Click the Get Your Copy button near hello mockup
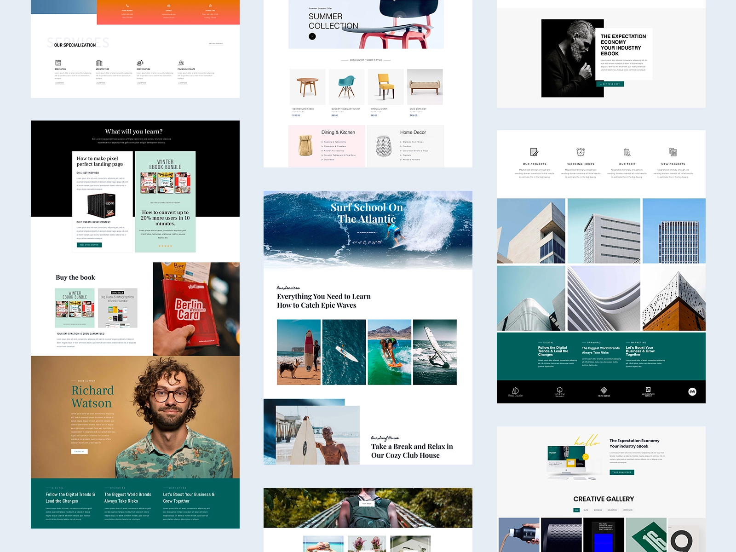Screen dimensions: 736x552 pyautogui.click(x=622, y=472)
